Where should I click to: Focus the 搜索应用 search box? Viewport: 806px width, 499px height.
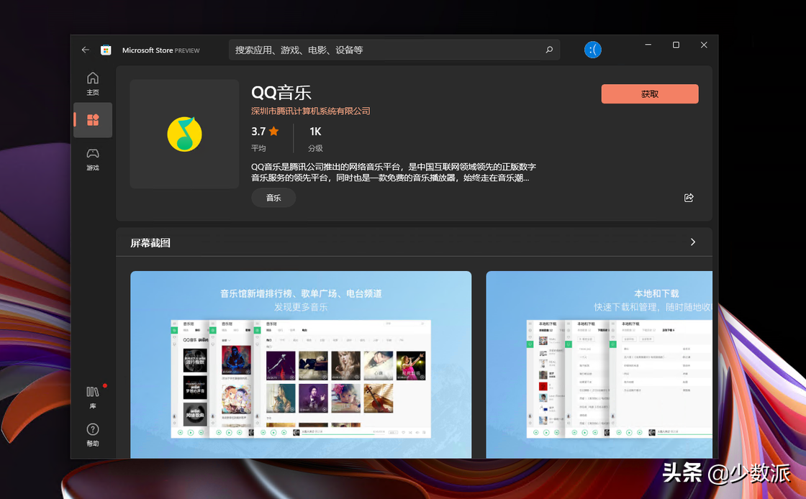click(394, 50)
